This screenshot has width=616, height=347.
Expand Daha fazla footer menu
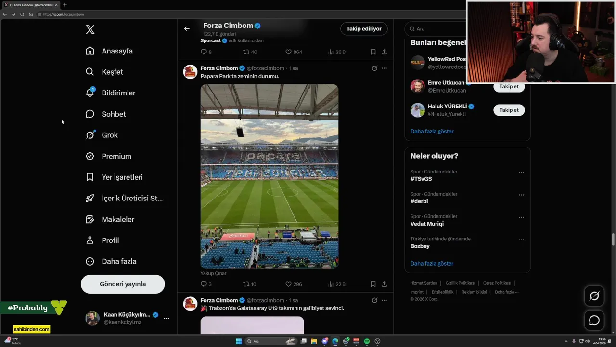coord(506,292)
